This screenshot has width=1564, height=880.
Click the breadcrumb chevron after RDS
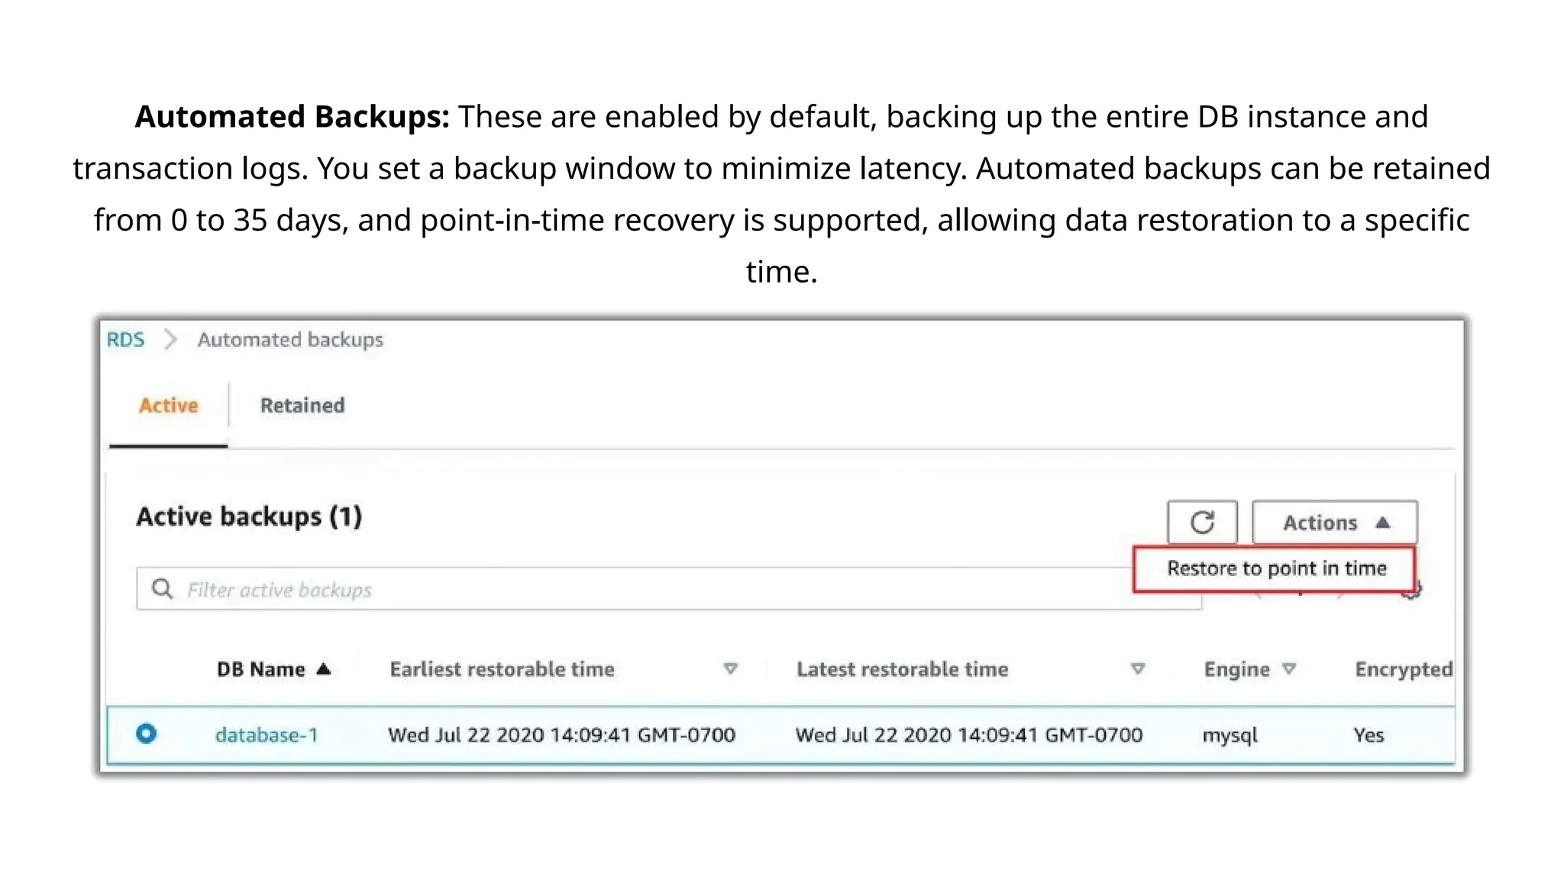point(171,340)
